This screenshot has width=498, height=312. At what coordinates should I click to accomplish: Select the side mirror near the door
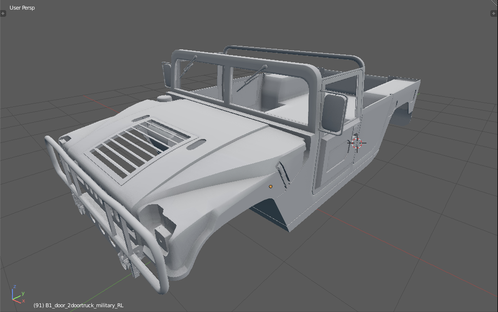[333, 112]
